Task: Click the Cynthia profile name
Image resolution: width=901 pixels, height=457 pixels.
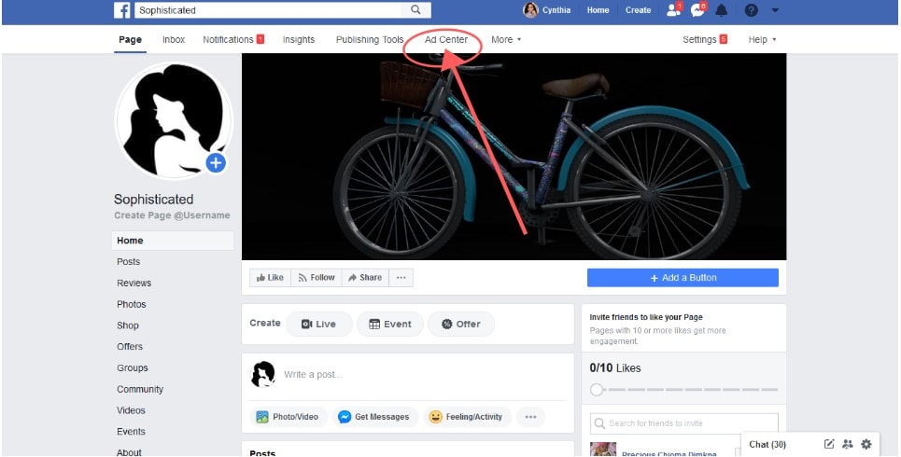Action: pos(556,10)
